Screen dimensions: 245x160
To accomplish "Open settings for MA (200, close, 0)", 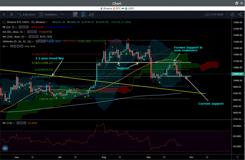I will 33,37.
